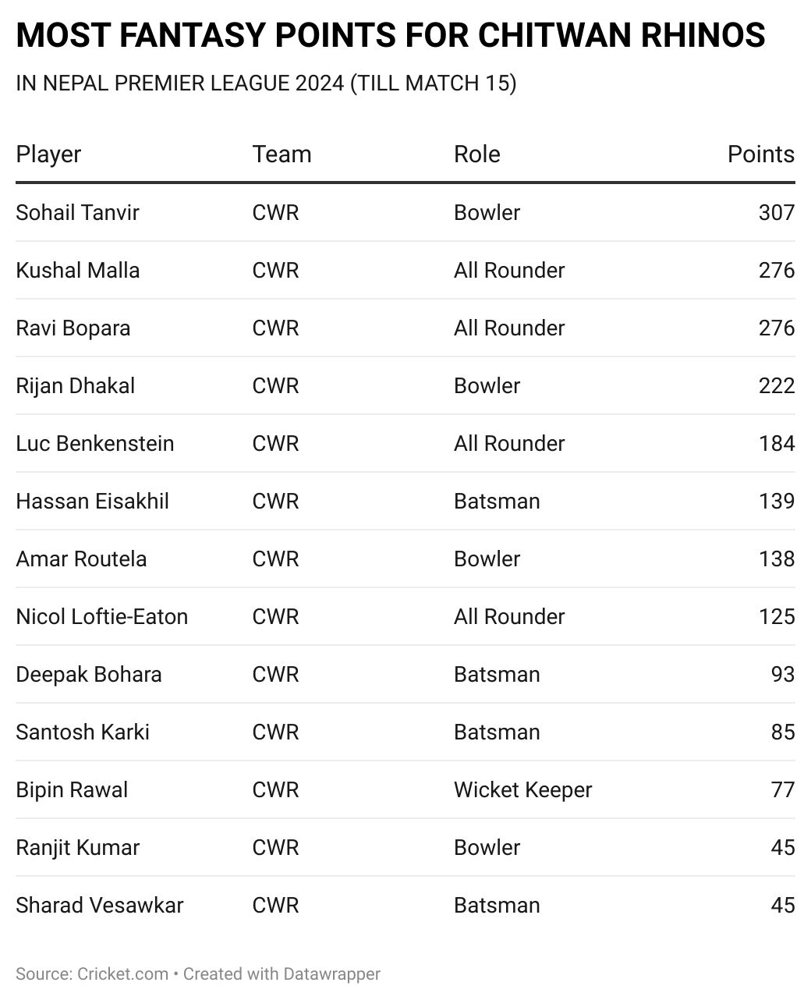The width and height of the screenshot is (811, 1000).
Task: Click the Role column header
Action: [476, 154]
